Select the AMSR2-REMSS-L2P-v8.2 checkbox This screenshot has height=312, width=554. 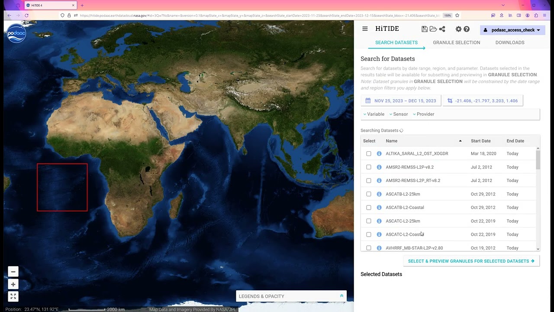coord(369,167)
